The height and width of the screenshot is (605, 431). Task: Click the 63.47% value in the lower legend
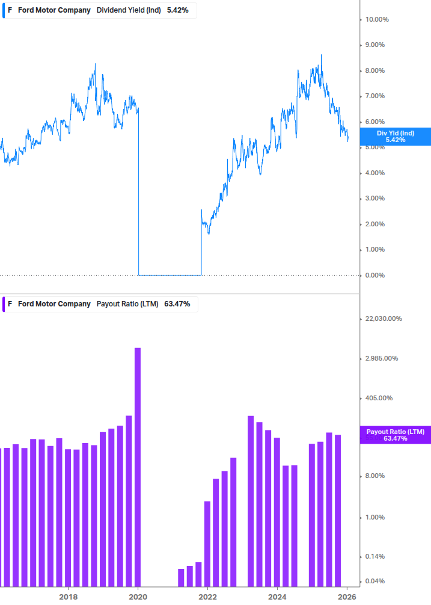(177, 304)
